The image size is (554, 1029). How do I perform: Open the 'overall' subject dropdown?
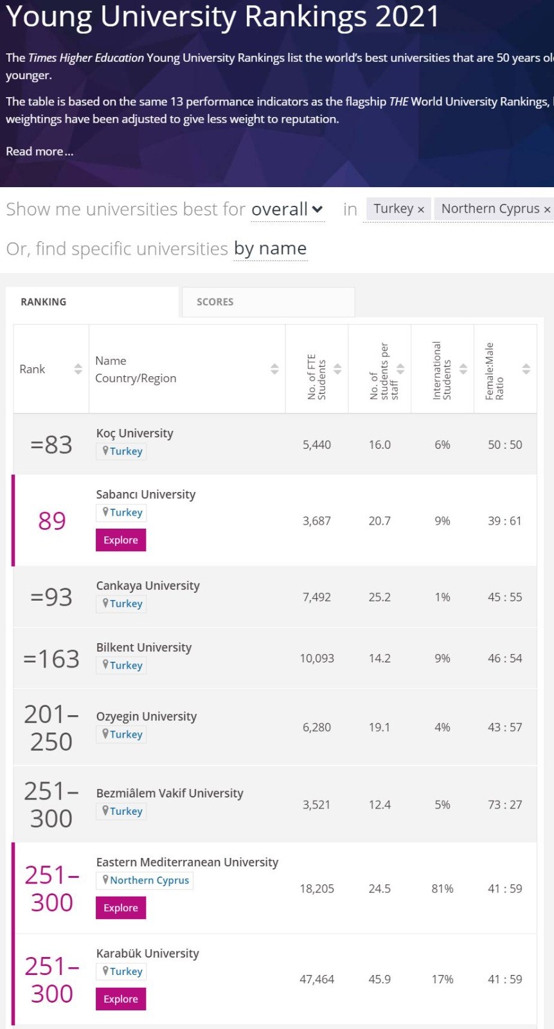(287, 210)
